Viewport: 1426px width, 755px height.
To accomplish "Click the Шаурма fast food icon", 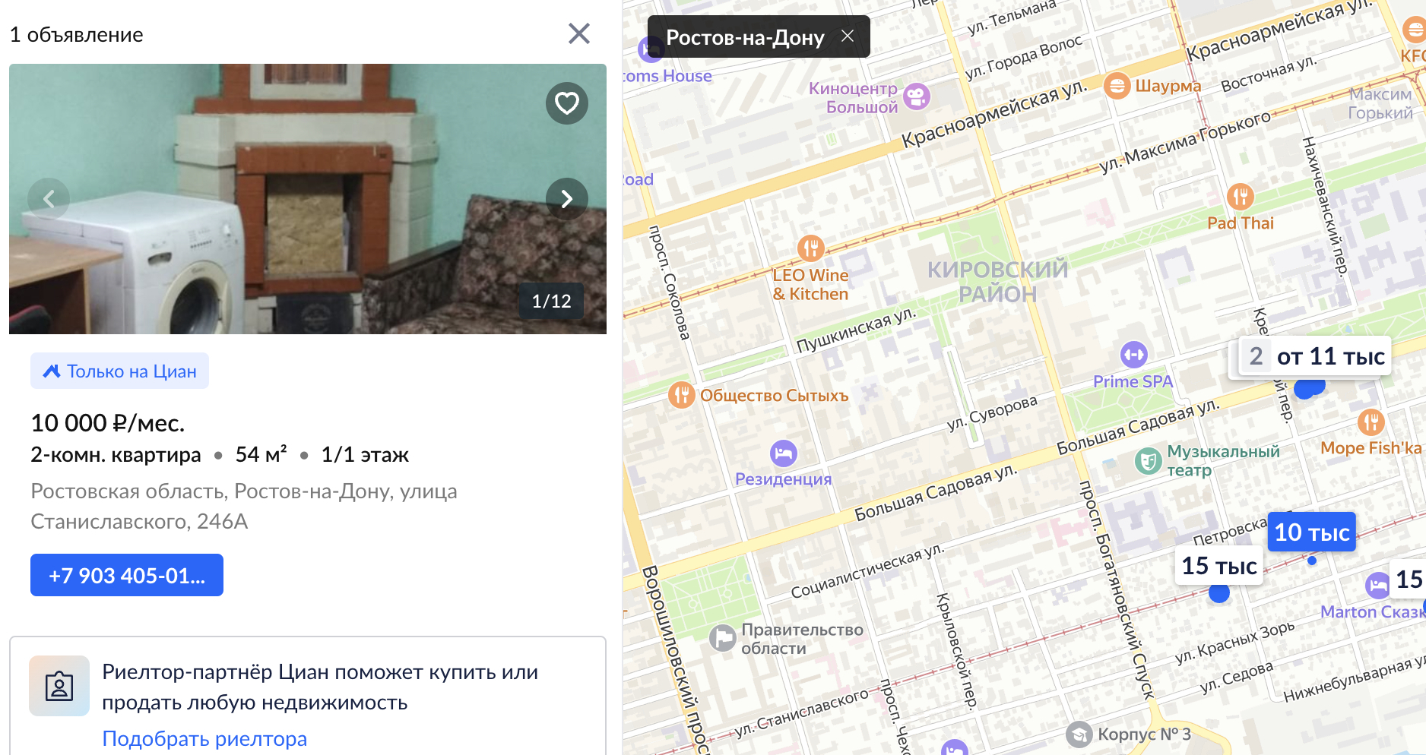I will [1117, 86].
